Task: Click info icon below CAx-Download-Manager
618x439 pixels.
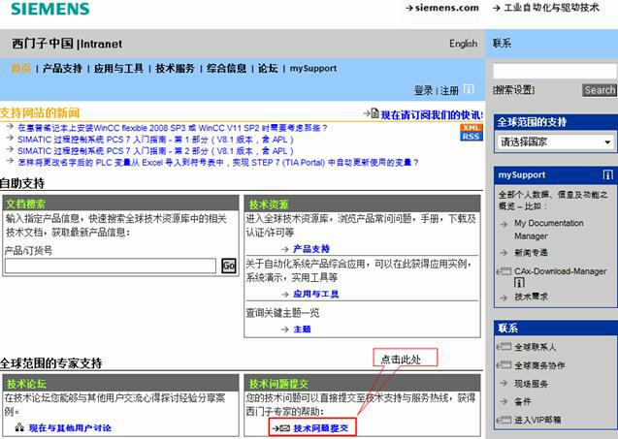Action: (519, 282)
